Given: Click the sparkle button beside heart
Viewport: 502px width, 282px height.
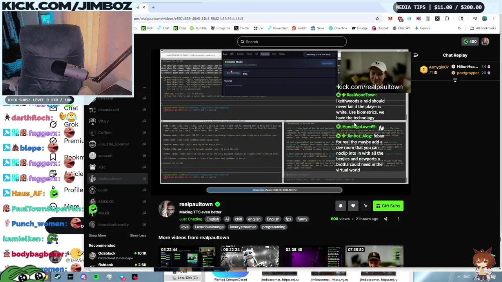Looking at the screenshot, I should tap(366, 206).
